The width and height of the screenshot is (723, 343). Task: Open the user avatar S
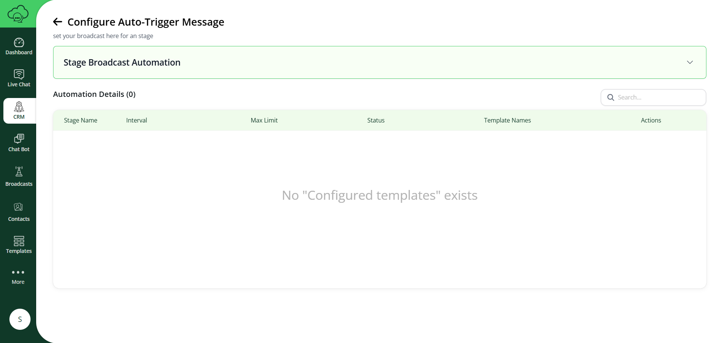tap(20, 319)
